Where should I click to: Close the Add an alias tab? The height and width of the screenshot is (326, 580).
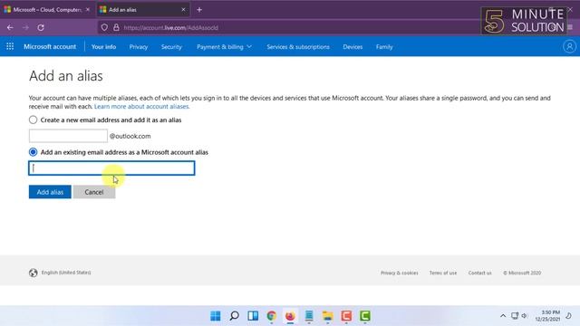point(183,10)
